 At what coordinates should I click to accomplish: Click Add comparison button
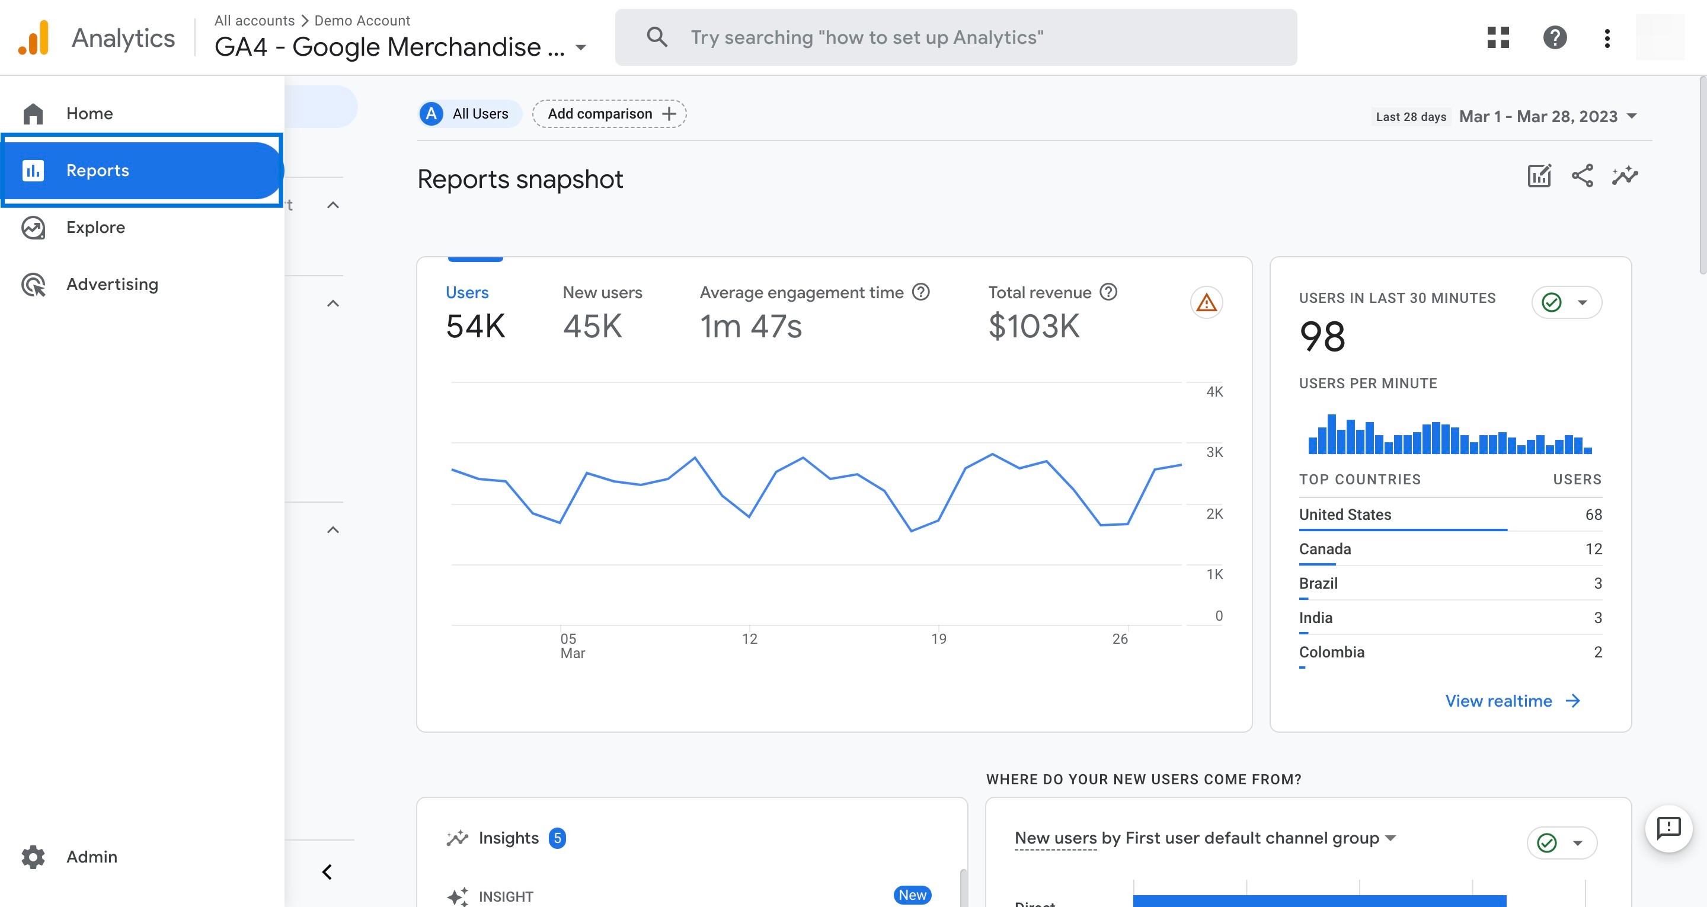tap(609, 114)
